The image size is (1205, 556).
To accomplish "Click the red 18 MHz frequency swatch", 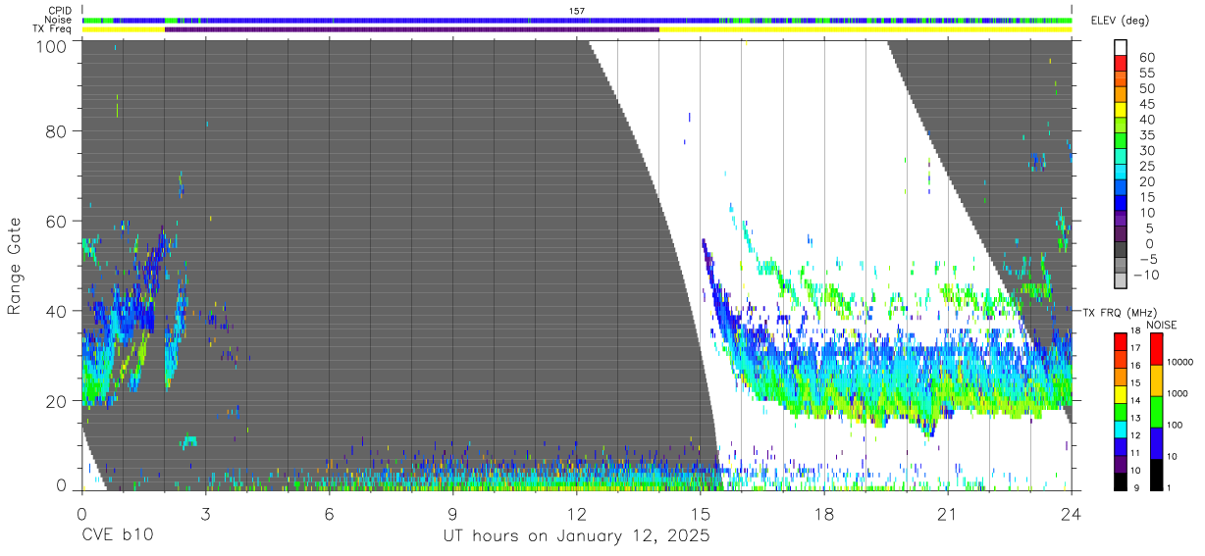I will [x=1121, y=341].
